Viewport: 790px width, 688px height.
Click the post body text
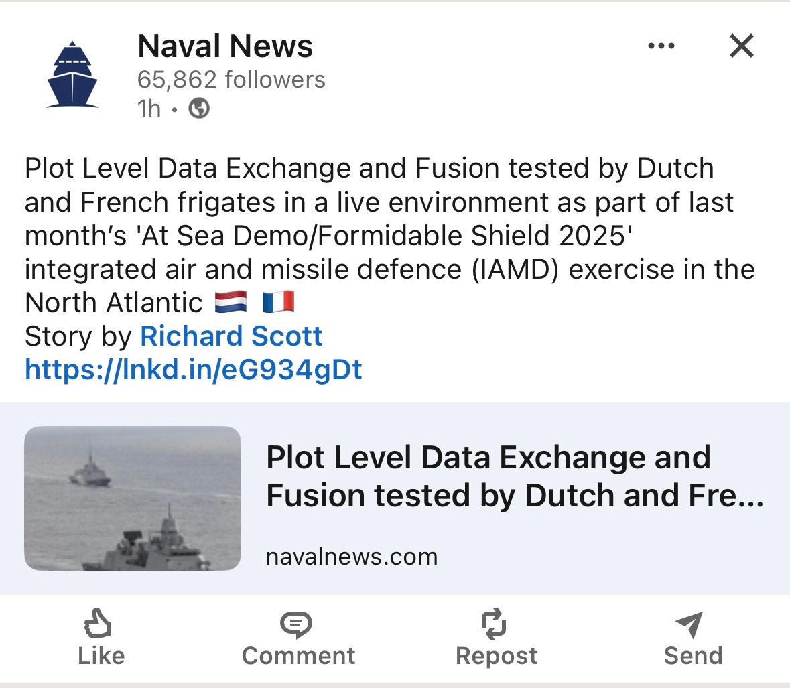point(390,235)
